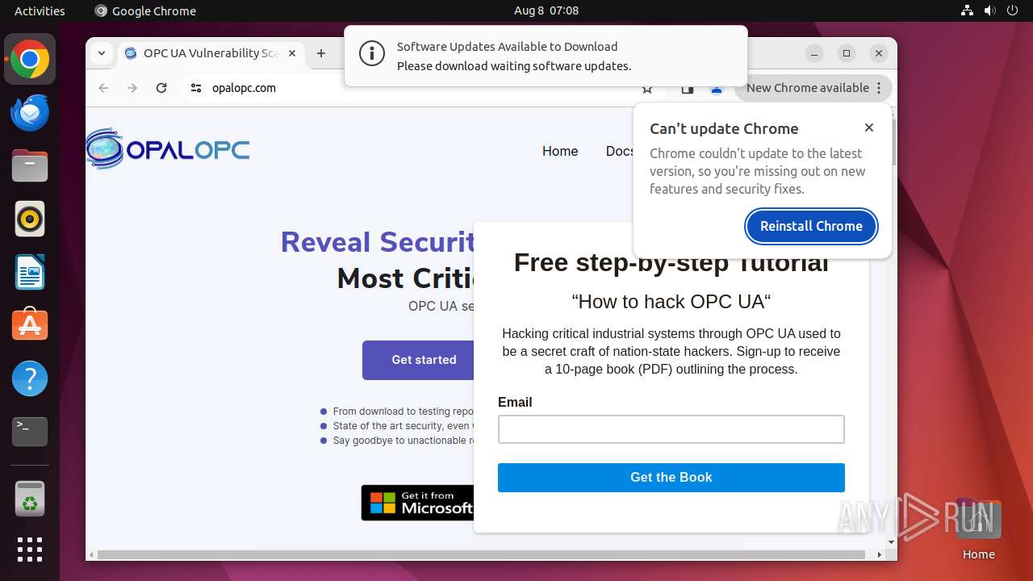The height and width of the screenshot is (581, 1033).
Task: Open a new Chrome tab
Action: coord(321,53)
